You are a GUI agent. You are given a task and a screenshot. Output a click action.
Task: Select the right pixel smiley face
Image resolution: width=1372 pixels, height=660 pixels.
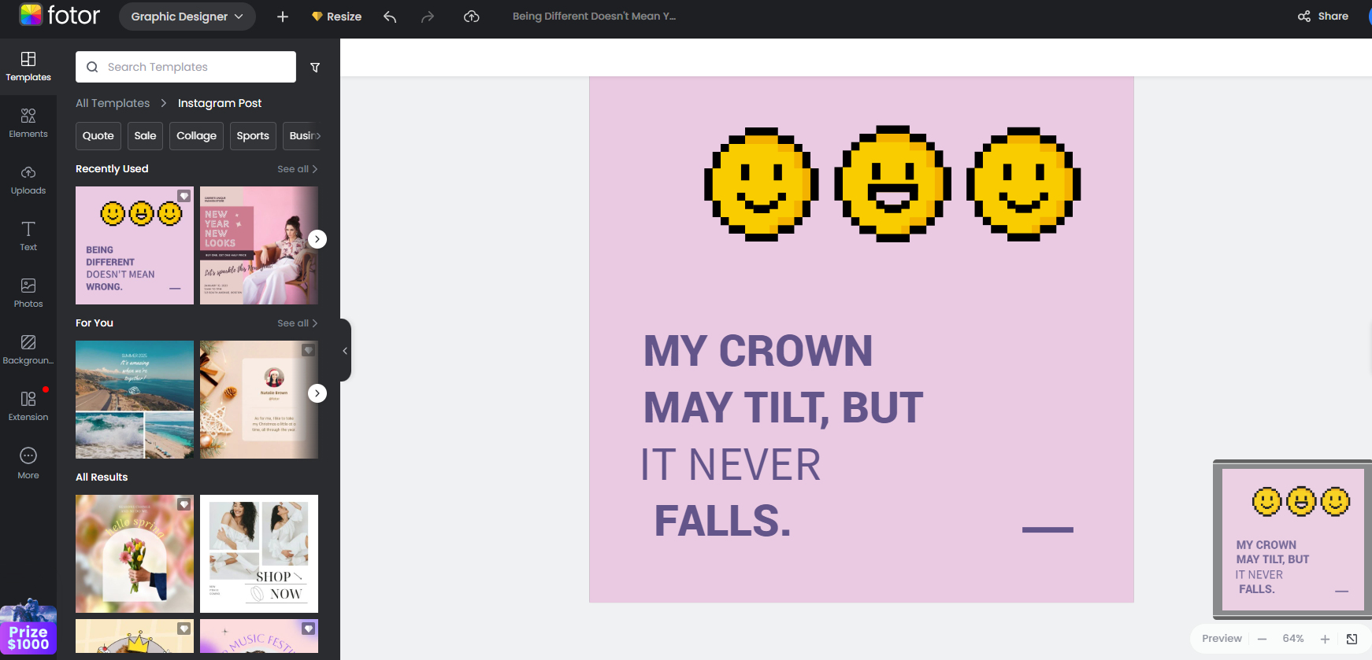tap(1023, 184)
